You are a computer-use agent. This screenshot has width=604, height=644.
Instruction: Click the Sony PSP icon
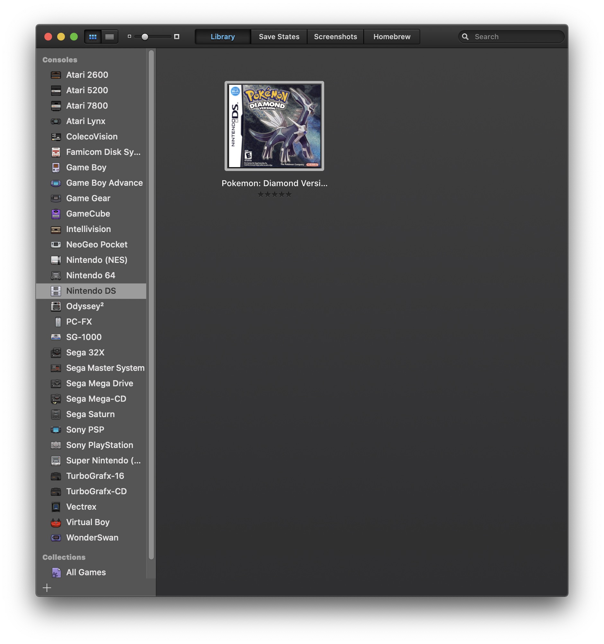point(56,430)
